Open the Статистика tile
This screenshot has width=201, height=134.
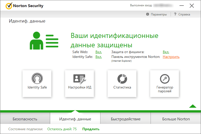(x=122, y=83)
